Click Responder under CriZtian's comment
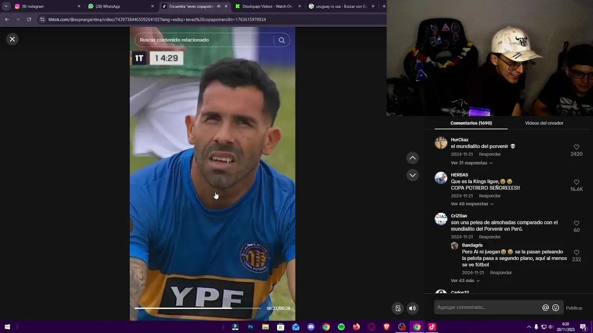Image resolution: width=593 pixels, height=333 pixels. [490, 237]
